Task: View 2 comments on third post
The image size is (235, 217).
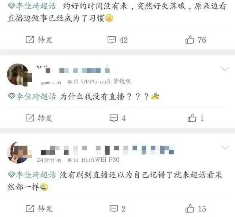Action: coord(117,209)
